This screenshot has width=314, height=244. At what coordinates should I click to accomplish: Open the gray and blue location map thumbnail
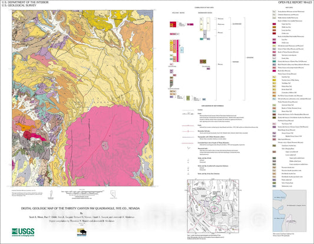pyautogui.click(x=290, y=211)
